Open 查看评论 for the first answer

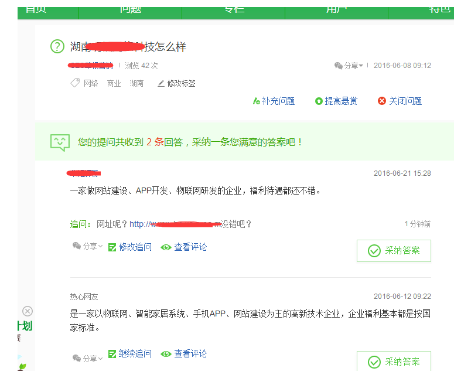(190, 247)
